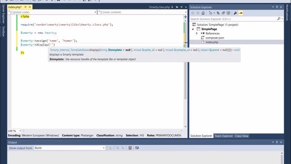Click Sync with Active Document icon
The image size is (291, 164).
(218, 13)
